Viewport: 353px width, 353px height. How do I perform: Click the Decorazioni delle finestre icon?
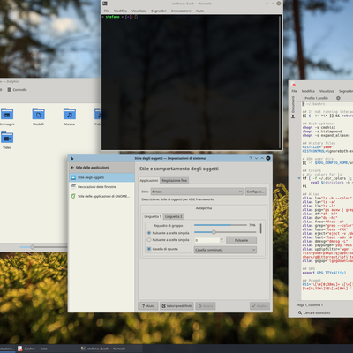click(x=73, y=186)
